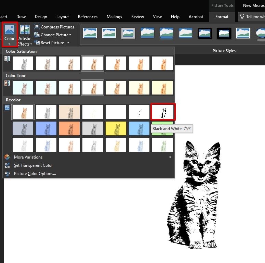This screenshot has width=265, height=263.
Task: Expand the Change Picture dropdown arrow
Action: tap(70, 35)
